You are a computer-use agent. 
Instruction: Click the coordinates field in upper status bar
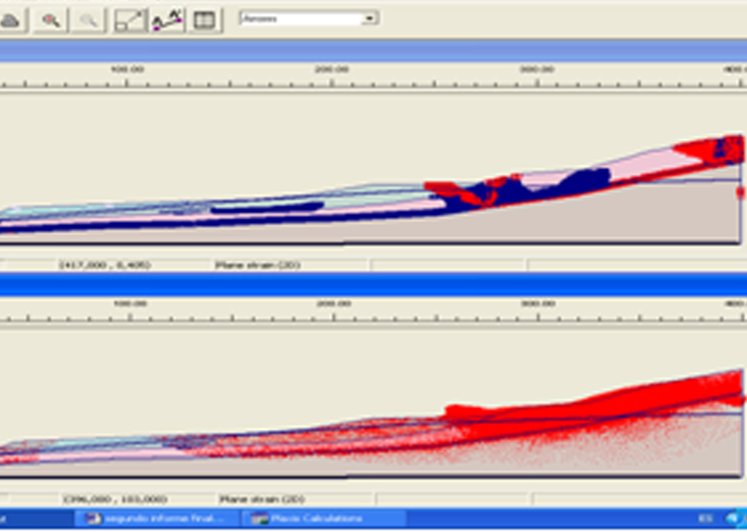(105, 265)
